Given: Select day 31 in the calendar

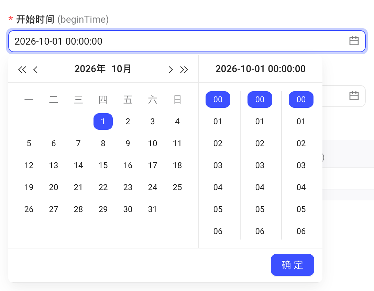Looking at the screenshot, I should [x=152, y=209].
